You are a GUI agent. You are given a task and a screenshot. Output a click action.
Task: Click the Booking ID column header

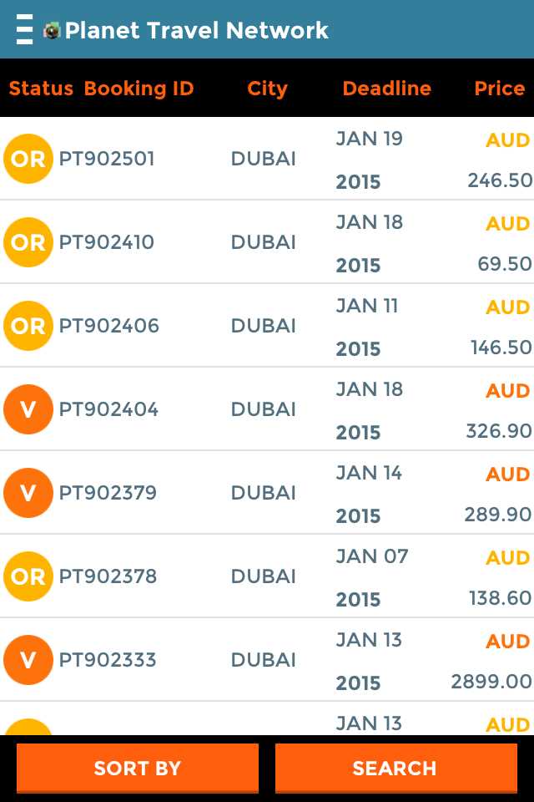[139, 89]
